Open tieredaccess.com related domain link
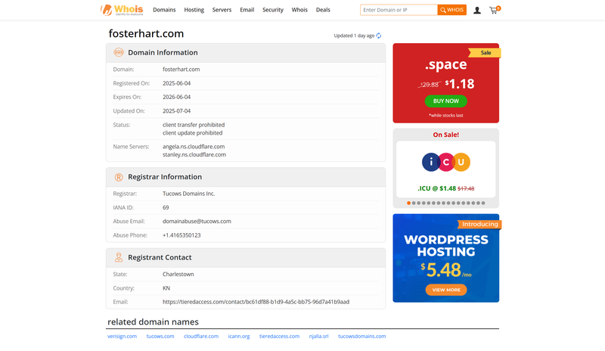Image resolution: width=605 pixels, height=351 pixels. tap(279, 337)
